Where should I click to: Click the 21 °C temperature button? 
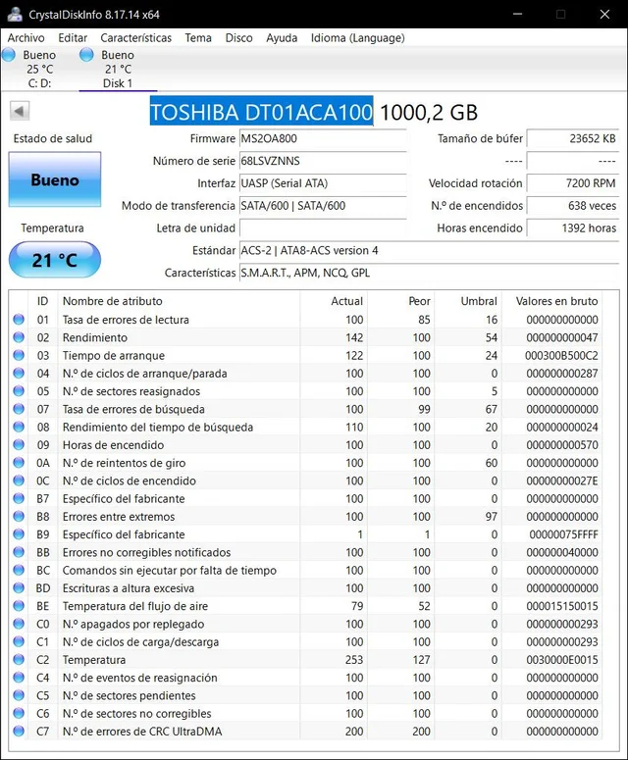(55, 260)
